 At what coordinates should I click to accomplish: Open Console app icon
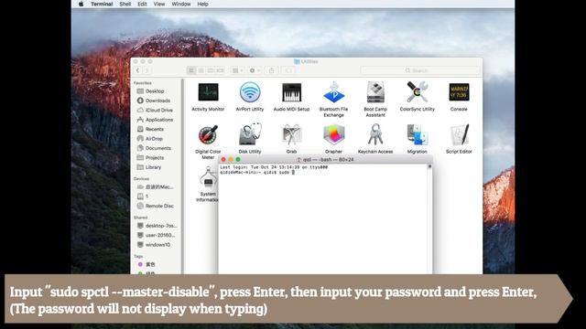[x=459, y=92]
